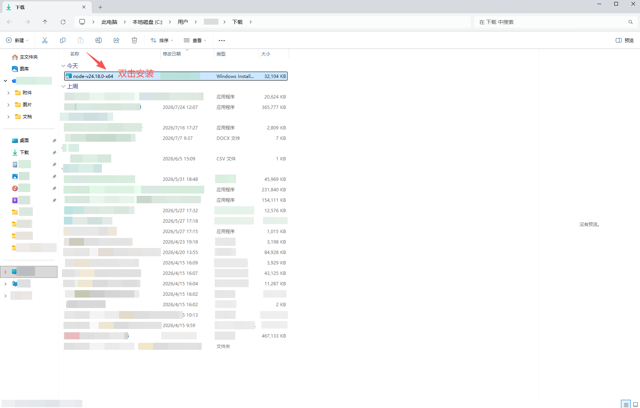The height and width of the screenshot is (408, 640).
Task: Refresh the current folder
Action: [63, 22]
